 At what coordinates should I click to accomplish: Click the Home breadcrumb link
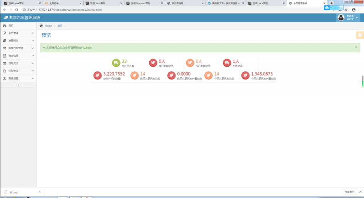48,26
